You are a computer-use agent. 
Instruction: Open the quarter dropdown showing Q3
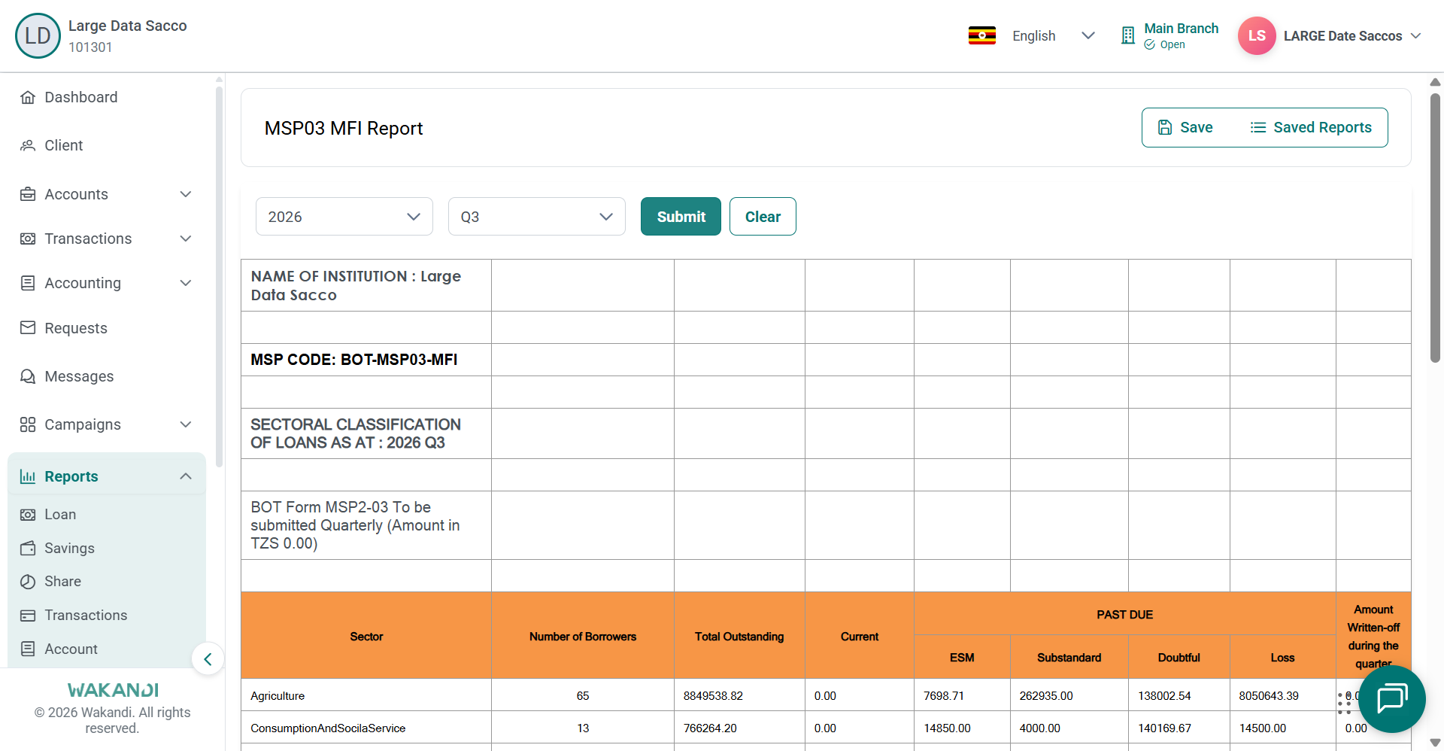click(537, 217)
